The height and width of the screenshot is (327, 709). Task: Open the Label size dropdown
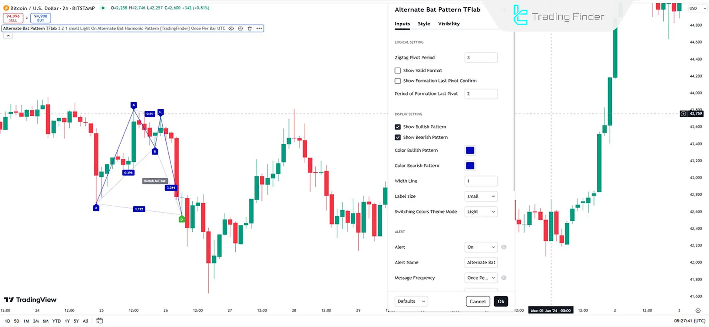(481, 196)
